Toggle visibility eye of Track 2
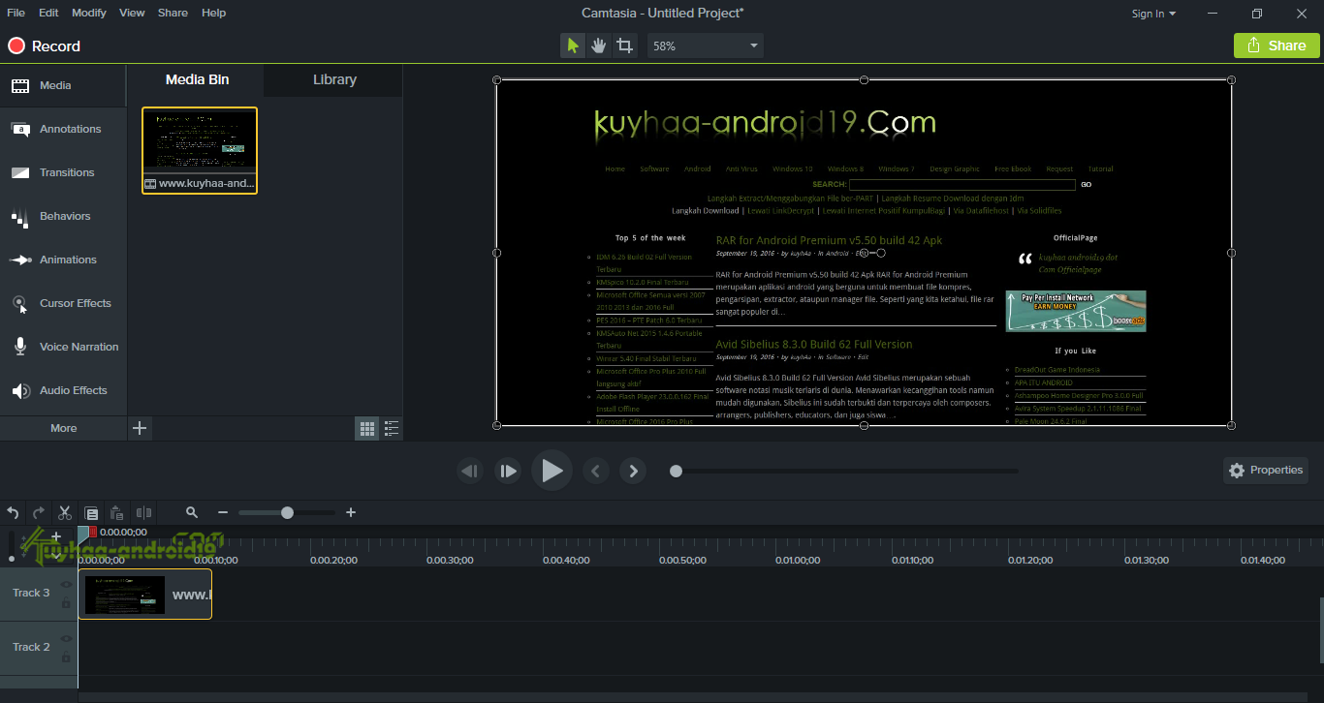This screenshot has width=1324, height=703. [66, 639]
